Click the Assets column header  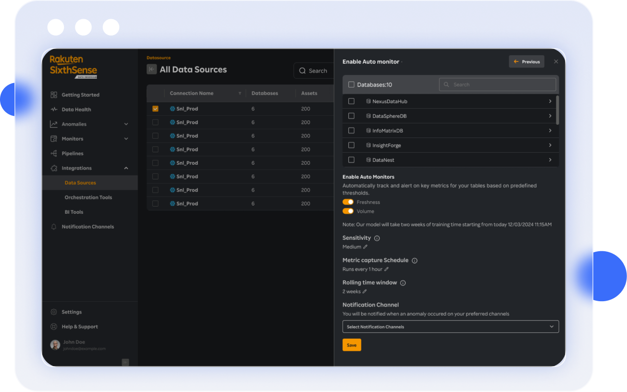[x=309, y=93]
